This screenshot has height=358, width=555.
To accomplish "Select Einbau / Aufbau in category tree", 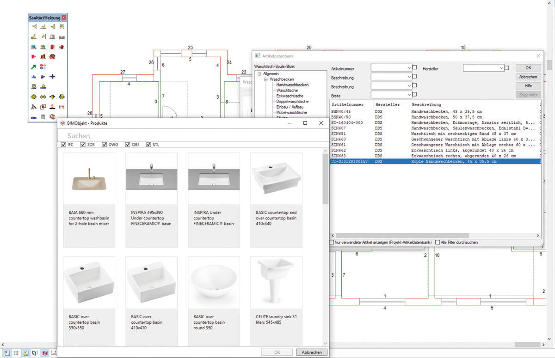I will (290, 107).
